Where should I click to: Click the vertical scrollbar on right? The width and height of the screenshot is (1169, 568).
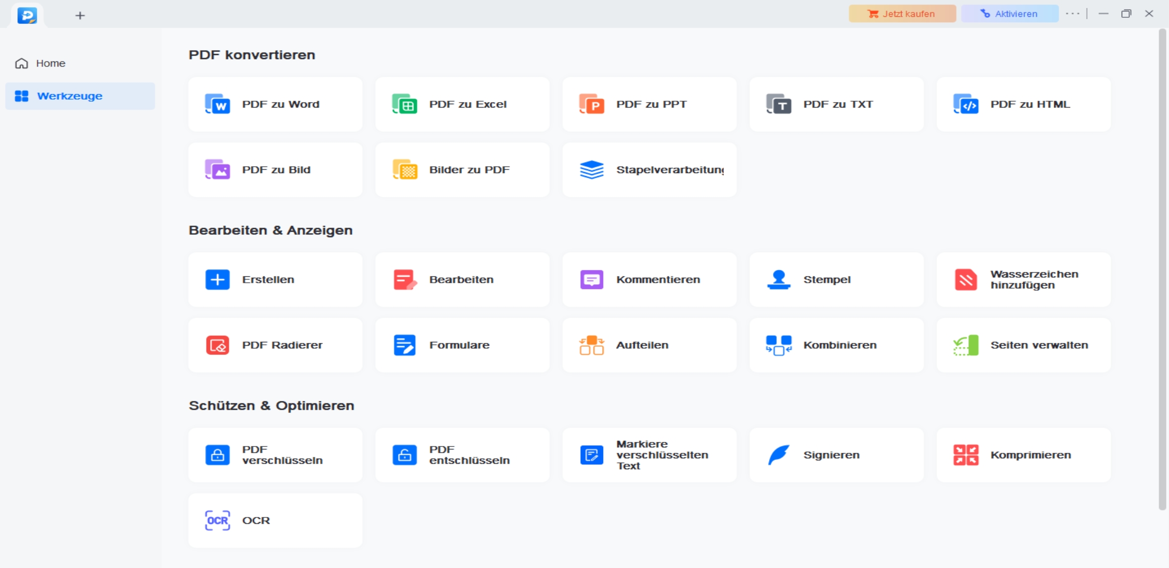pyautogui.click(x=1162, y=268)
